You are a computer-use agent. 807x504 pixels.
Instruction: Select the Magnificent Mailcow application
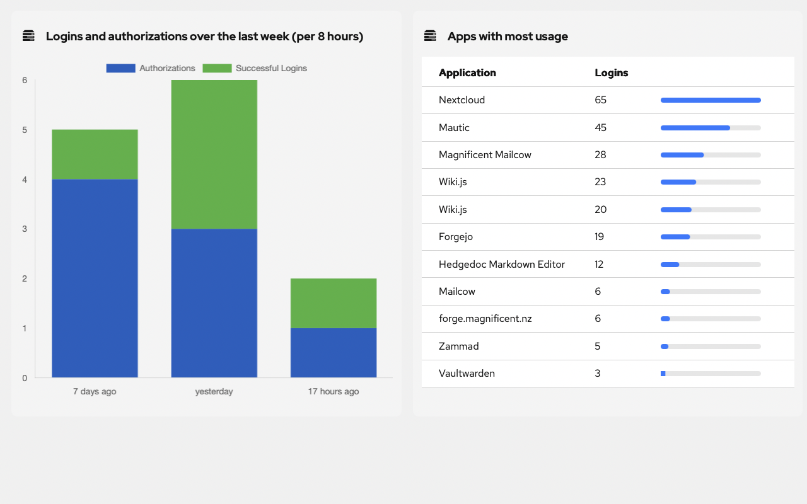[608, 155]
